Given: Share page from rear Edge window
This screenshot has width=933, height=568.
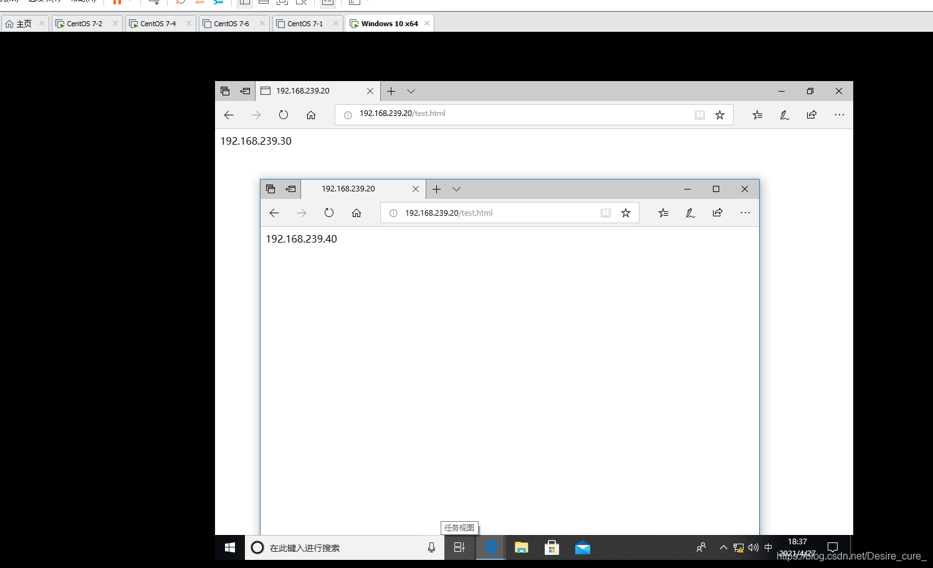Looking at the screenshot, I should (x=811, y=115).
